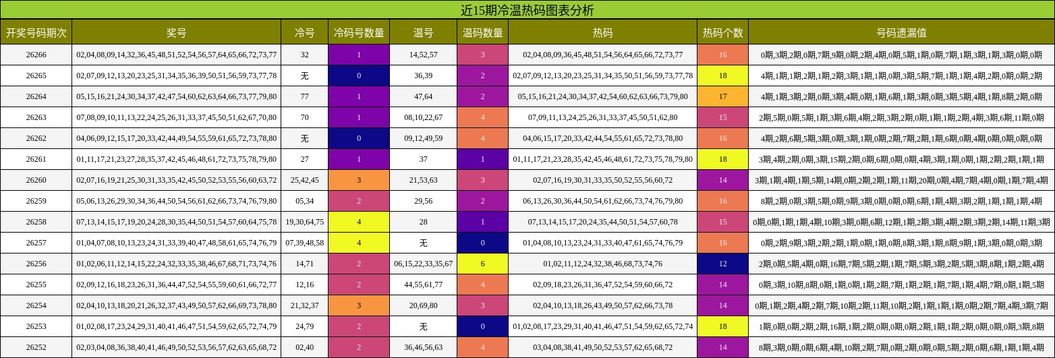Click period number 26266
This screenshot has width=1055, height=358.
36,55
